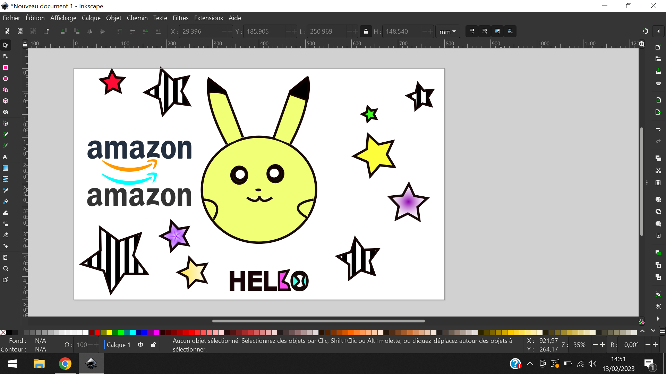Open the Calque menu

[x=91, y=18]
